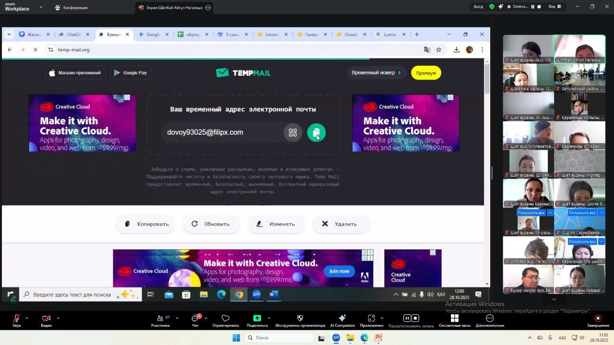Viewport: 614px width, 345px height.
Task: Open Breakout rooms (Сессионные залы)
Action: pyautogui.click(x=454, y=320)
